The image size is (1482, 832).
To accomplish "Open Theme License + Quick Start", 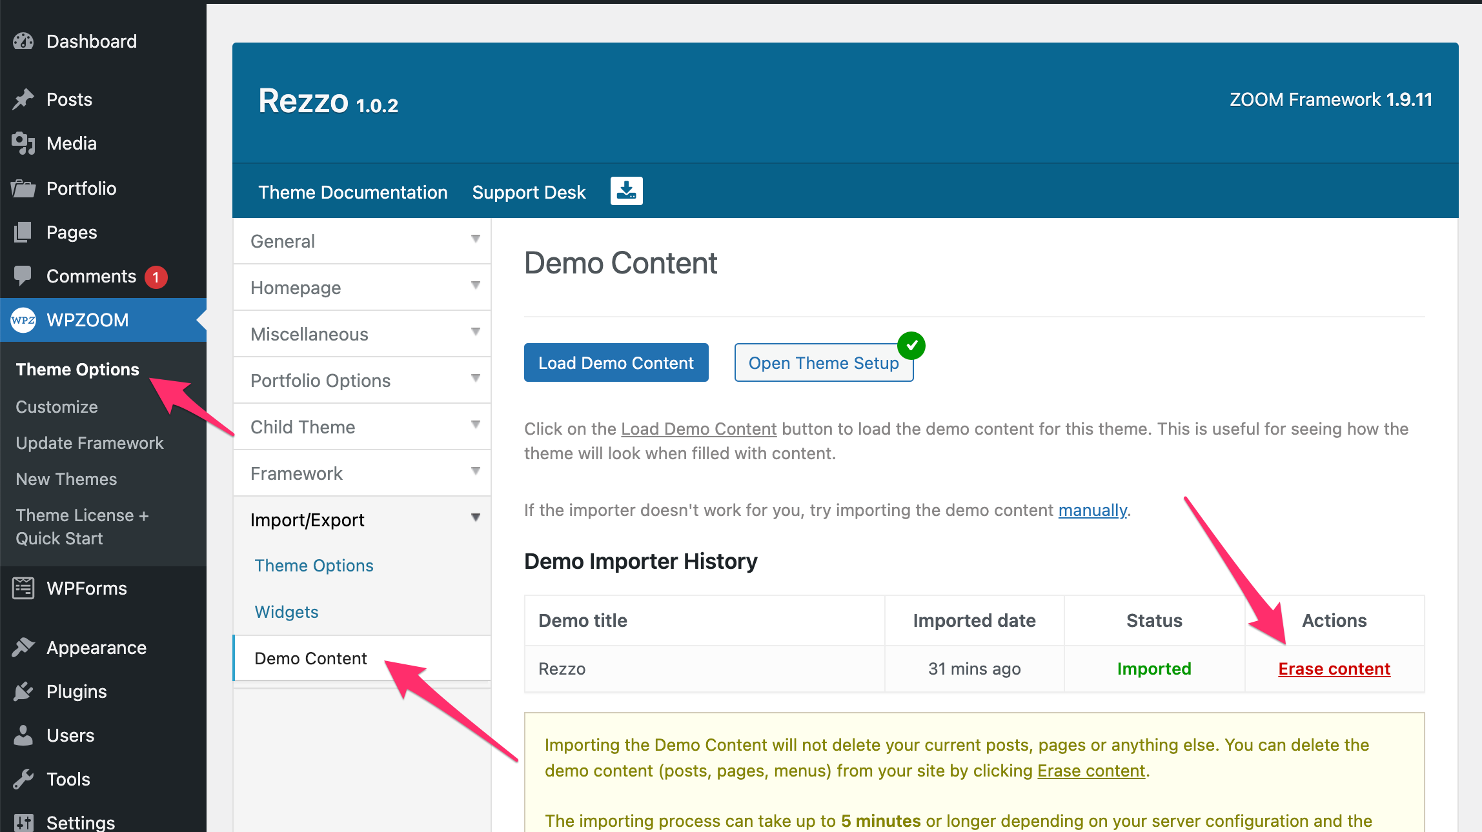I will click(82, 527).
